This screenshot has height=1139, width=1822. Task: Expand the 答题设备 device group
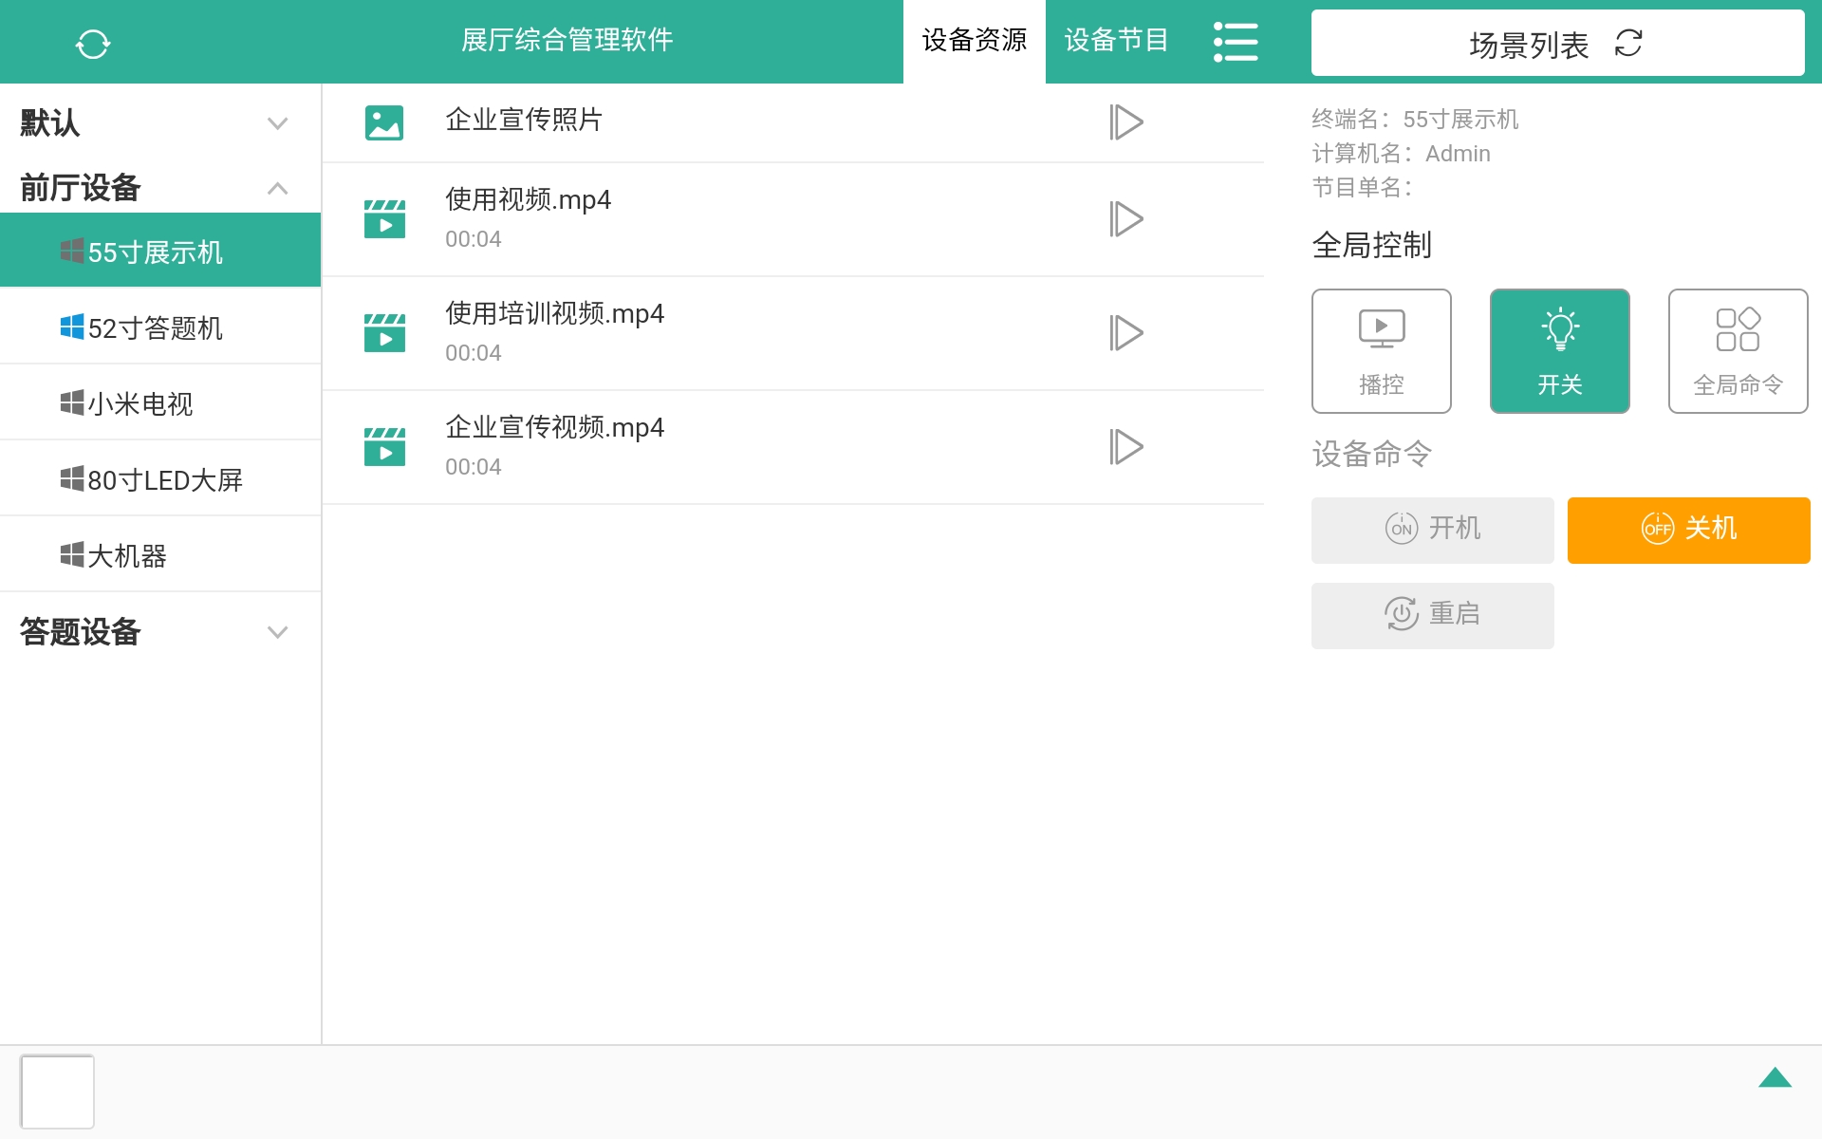(277, 632)
